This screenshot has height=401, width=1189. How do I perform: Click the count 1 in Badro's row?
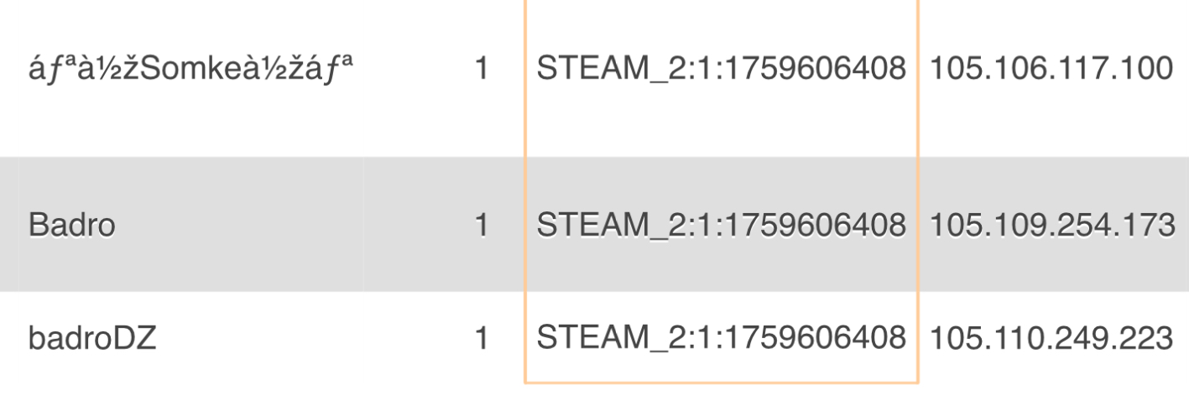[x=481, y=225]
